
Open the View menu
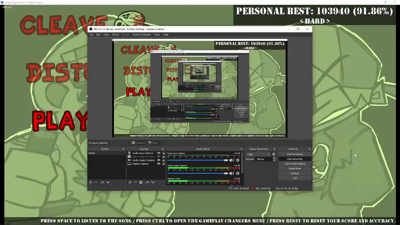tap(106, 34)
